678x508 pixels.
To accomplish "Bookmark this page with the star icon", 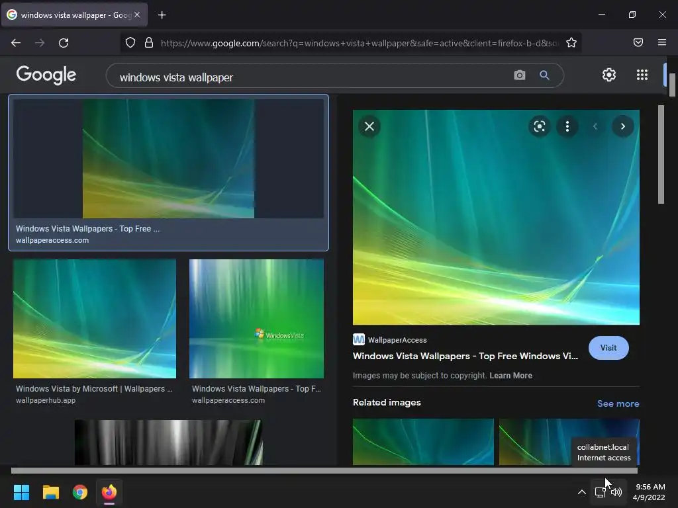I will pyautogui.click(x=571, y=43).
